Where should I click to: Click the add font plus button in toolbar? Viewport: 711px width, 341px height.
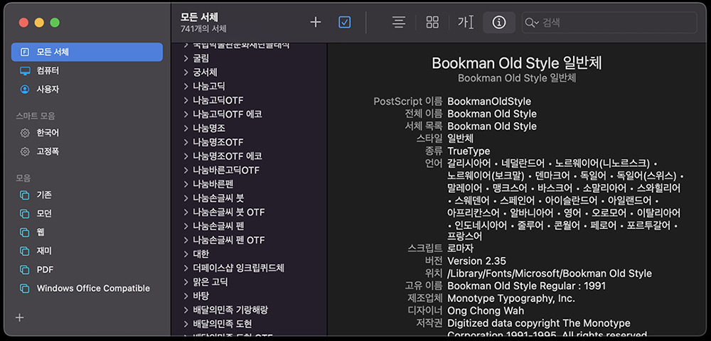point(315,22)
